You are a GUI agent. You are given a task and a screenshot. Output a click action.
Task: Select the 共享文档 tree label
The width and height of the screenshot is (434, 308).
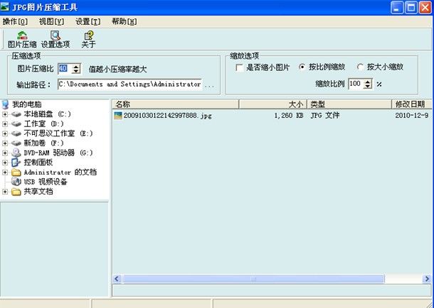pos(38,192)
